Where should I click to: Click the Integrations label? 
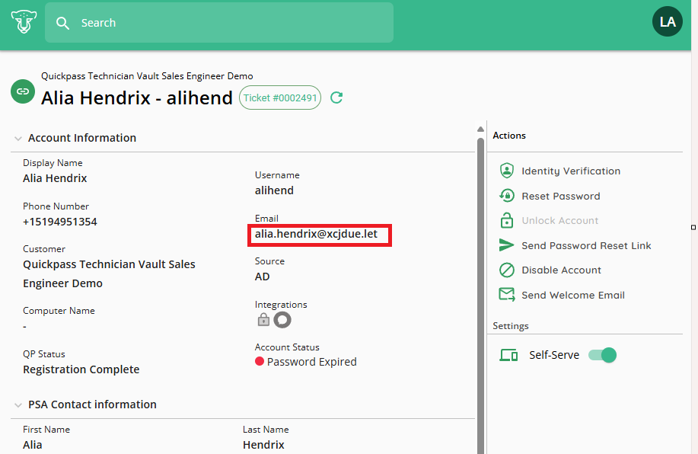(281, 305)
